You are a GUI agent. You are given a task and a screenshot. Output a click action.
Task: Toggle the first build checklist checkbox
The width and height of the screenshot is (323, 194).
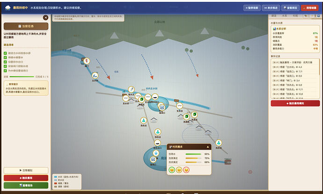[x=5, y=53]
